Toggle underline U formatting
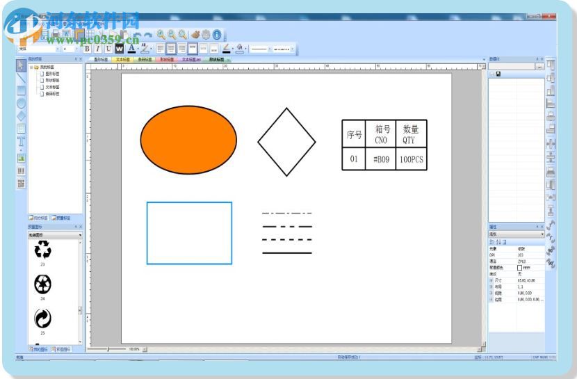This screenshot has width=577, height=379. 108,49
